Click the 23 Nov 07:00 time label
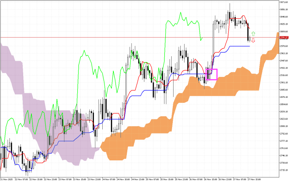291x182 pixels. pyautogui.click(x=65, y=179)
